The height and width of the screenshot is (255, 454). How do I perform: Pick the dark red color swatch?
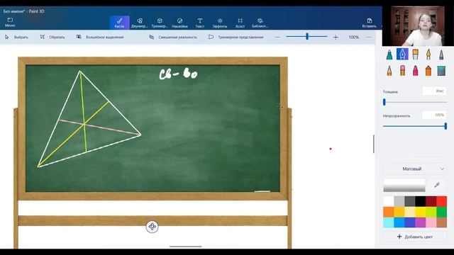[431, 201]
